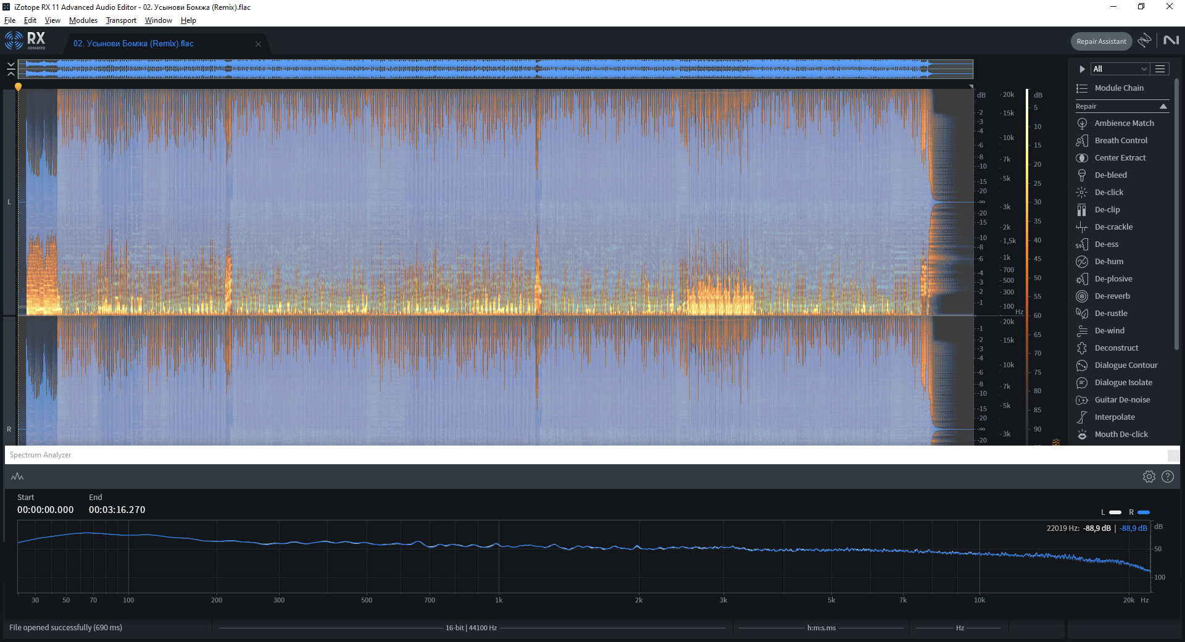The height and width of the screenshot is (642, 1185).
Task: Click the Start time value 00:00:00.000
Action: click(x=46, y=510)
